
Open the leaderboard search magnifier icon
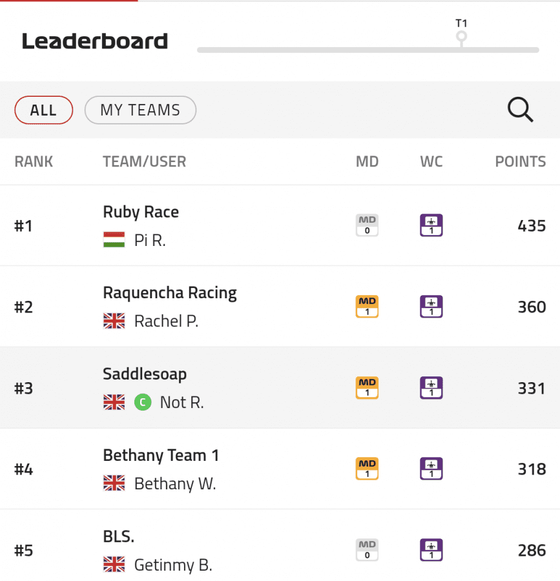(x=521, y=110)
